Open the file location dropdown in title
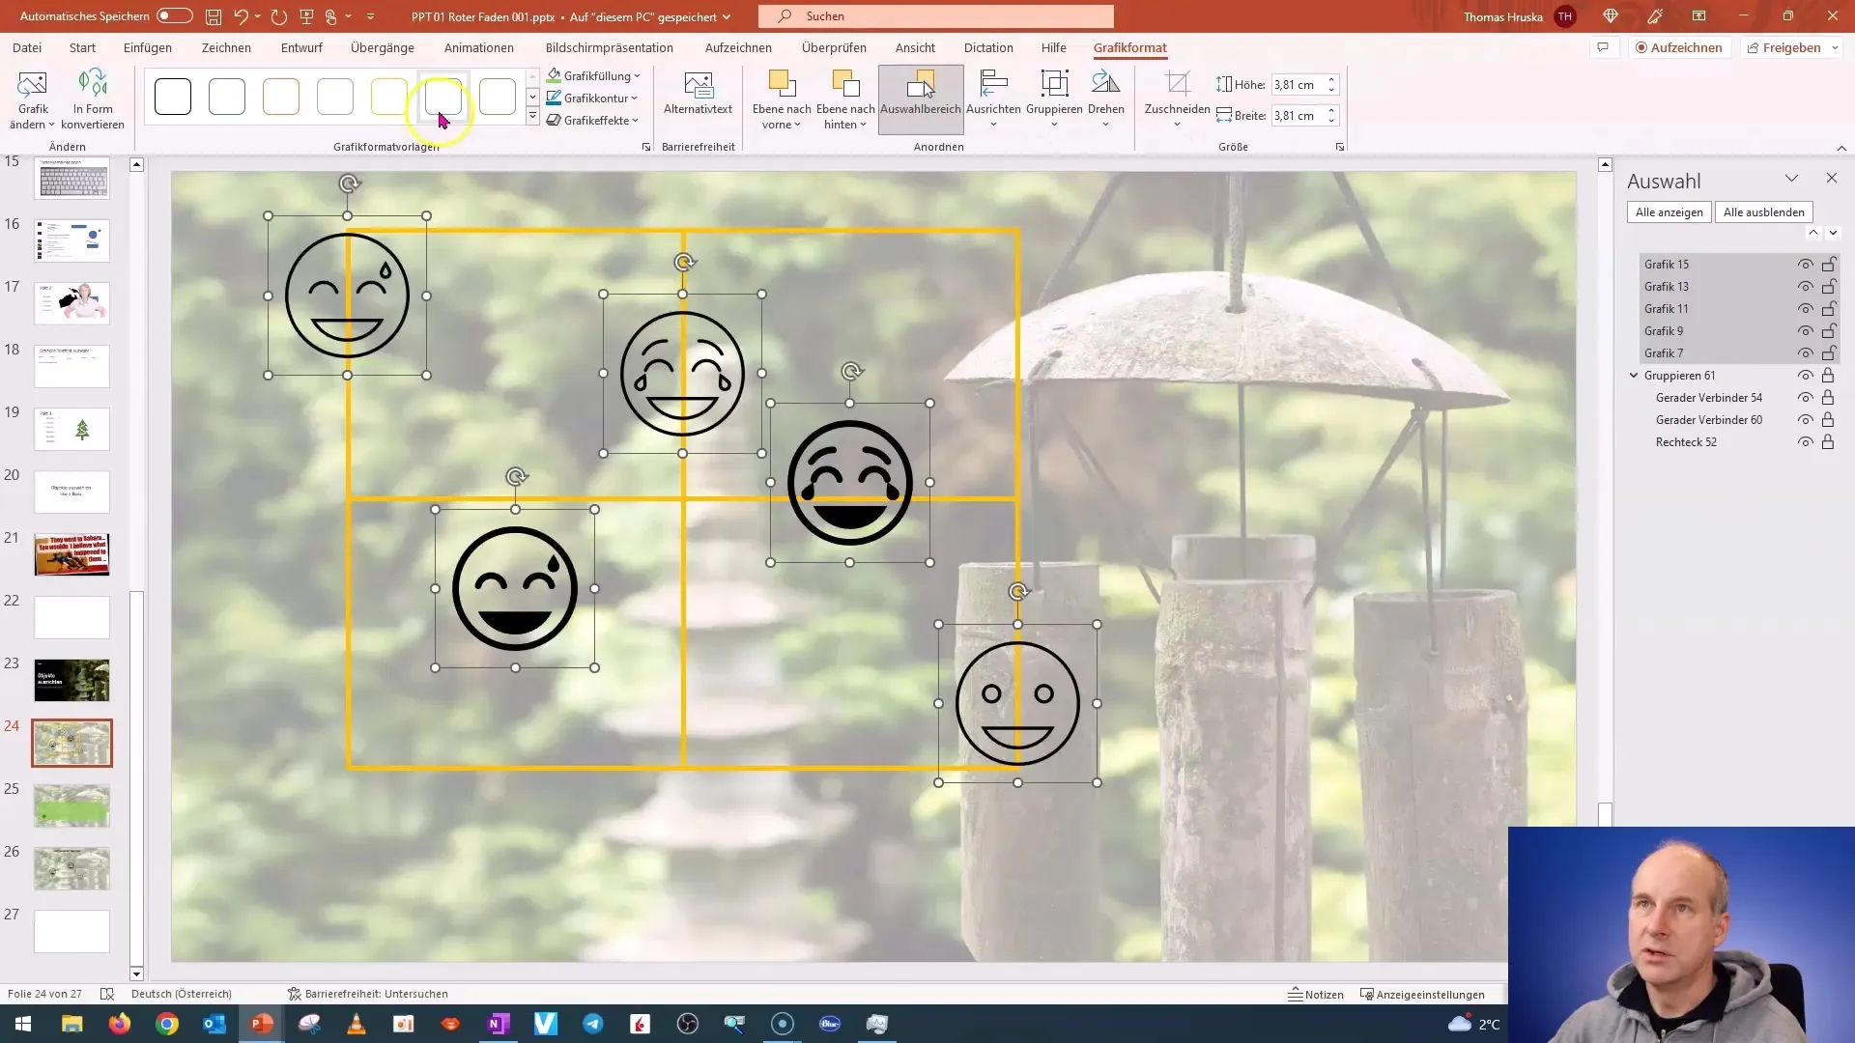The height and width of the screenshot is (1043, 1855). [x=727, y=17]
